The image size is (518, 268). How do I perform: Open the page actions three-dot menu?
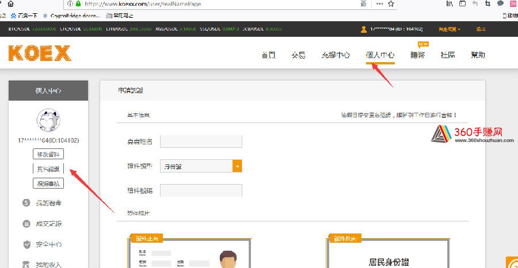coord(380,3)
